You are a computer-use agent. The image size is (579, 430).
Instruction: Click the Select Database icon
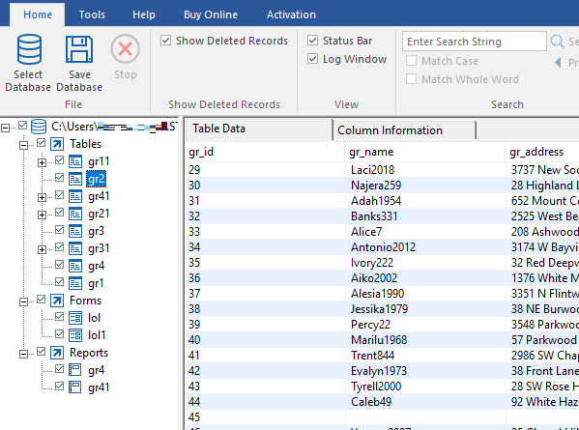pos(29,49)
